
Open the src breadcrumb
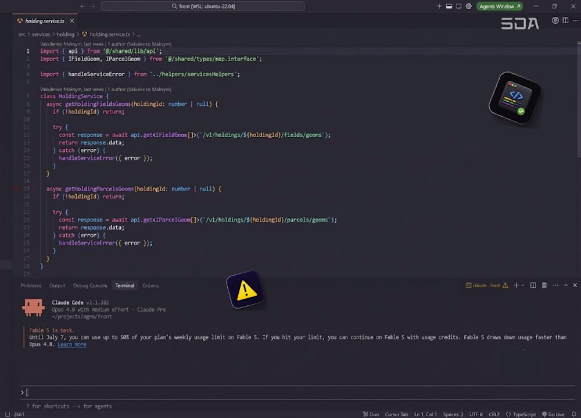pyautogui.click(x=22, y=34)
